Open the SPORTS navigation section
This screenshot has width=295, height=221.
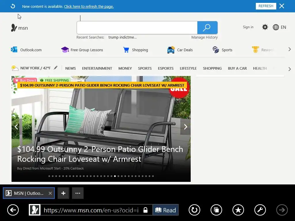145,68
